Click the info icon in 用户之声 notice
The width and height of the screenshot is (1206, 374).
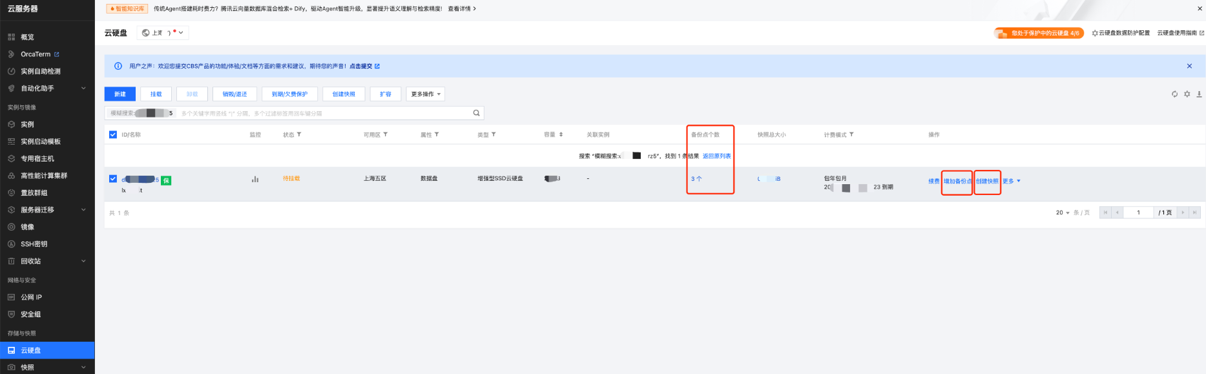pos(118,66)
